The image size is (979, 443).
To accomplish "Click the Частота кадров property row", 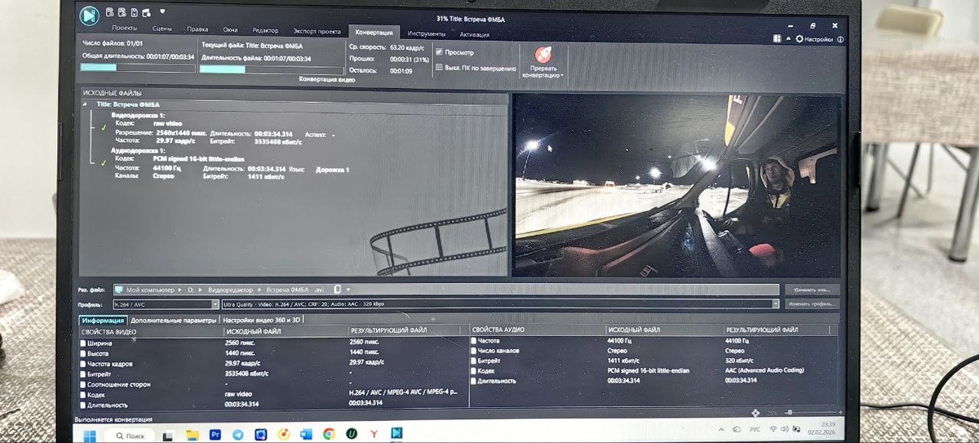I will [273, 363].
